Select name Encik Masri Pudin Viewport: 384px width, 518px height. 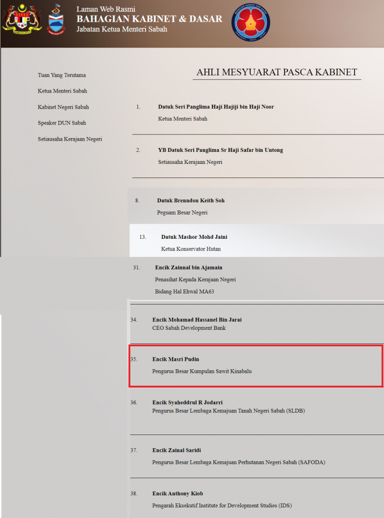[175, 359]
